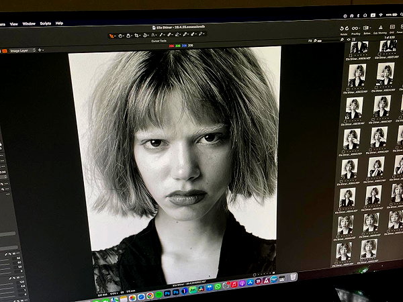Open Music app from the Dock
The width and height of the screenshot is (403, 302).
[x=234, y=285]
